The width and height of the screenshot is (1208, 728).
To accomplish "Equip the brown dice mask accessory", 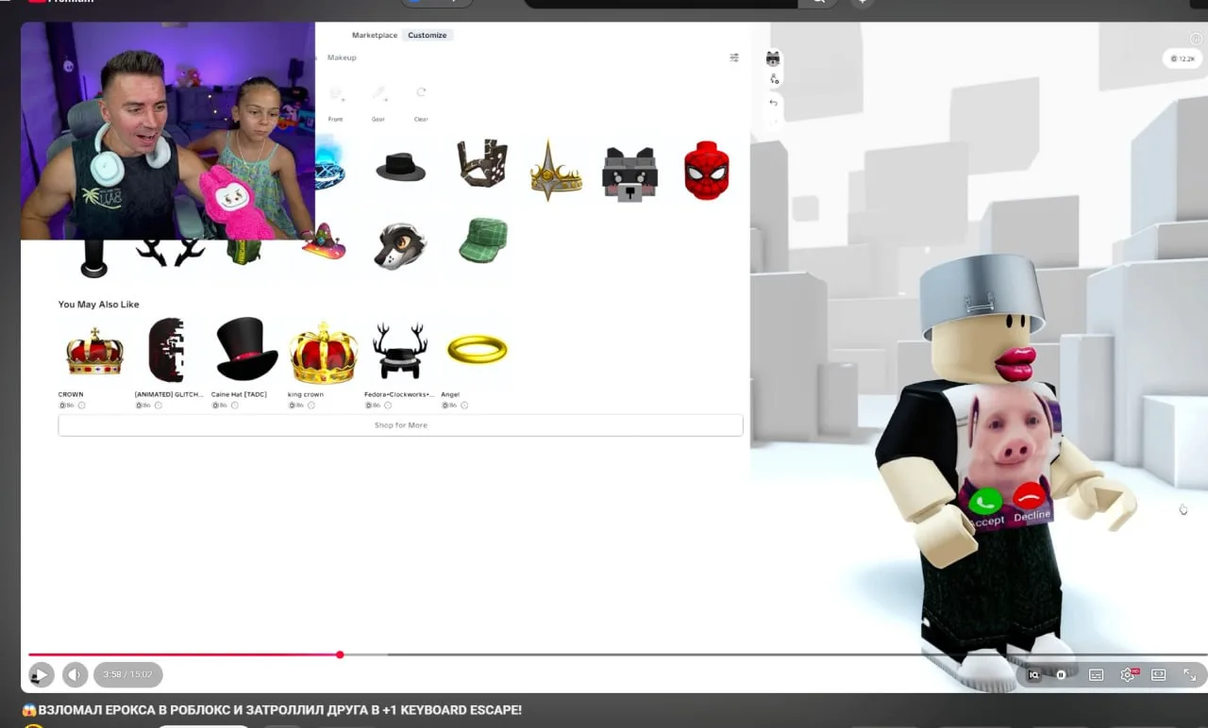I will [x=482, y=164].
